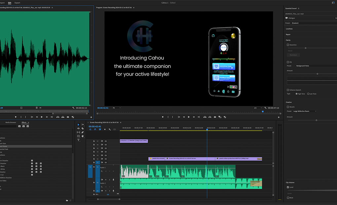Switch to the Export workspace tab

point(17,3)
